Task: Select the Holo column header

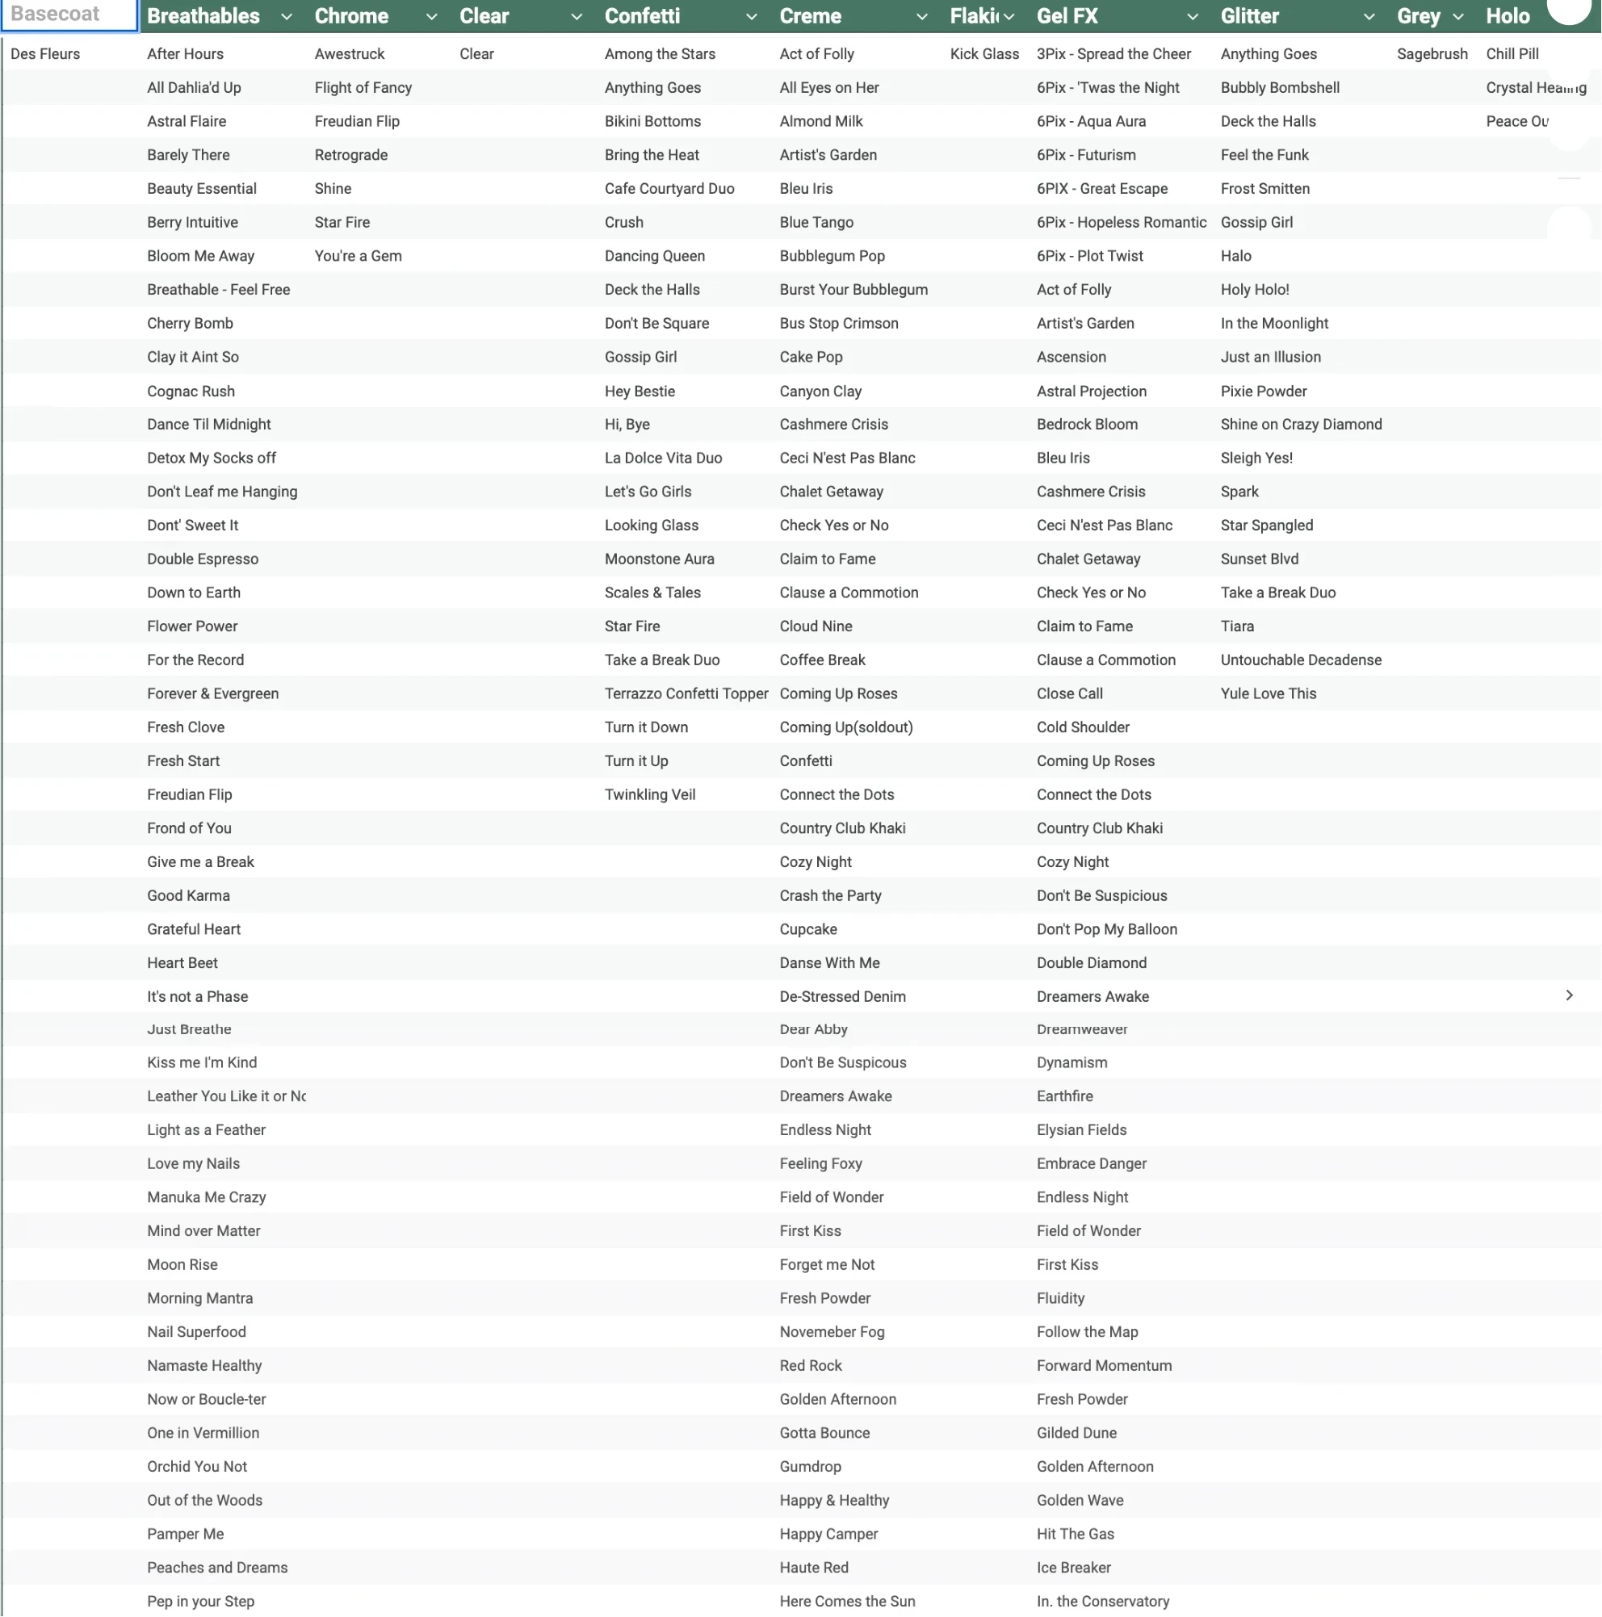Action: click(x=1508, y=17)
